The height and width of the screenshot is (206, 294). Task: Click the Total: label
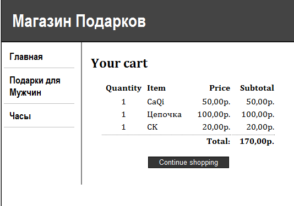(219, 141)
